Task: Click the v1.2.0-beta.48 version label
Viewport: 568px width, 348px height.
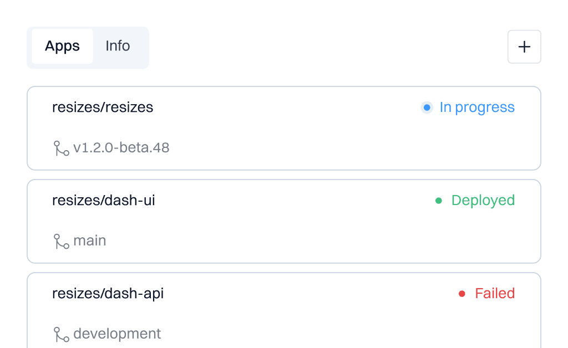Action: tap(121, 147)
